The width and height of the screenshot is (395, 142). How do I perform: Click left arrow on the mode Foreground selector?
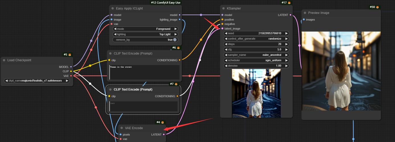click(x=115, y=29)
